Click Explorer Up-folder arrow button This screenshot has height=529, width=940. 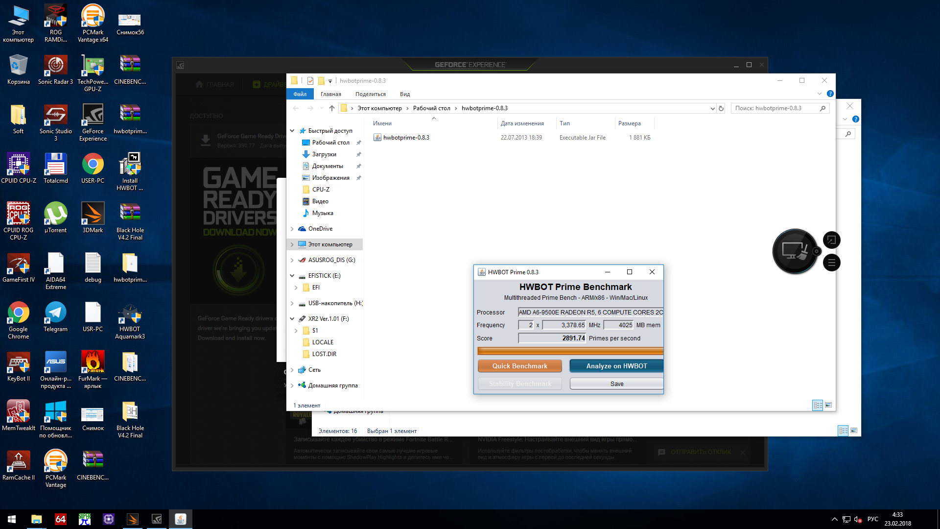(332, 108)
